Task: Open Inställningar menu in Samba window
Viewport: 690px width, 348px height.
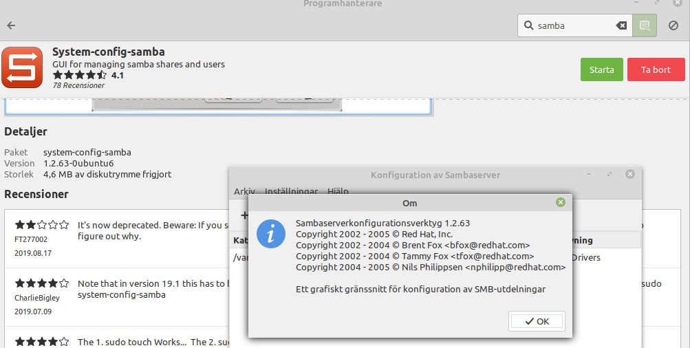Action: 291,191
